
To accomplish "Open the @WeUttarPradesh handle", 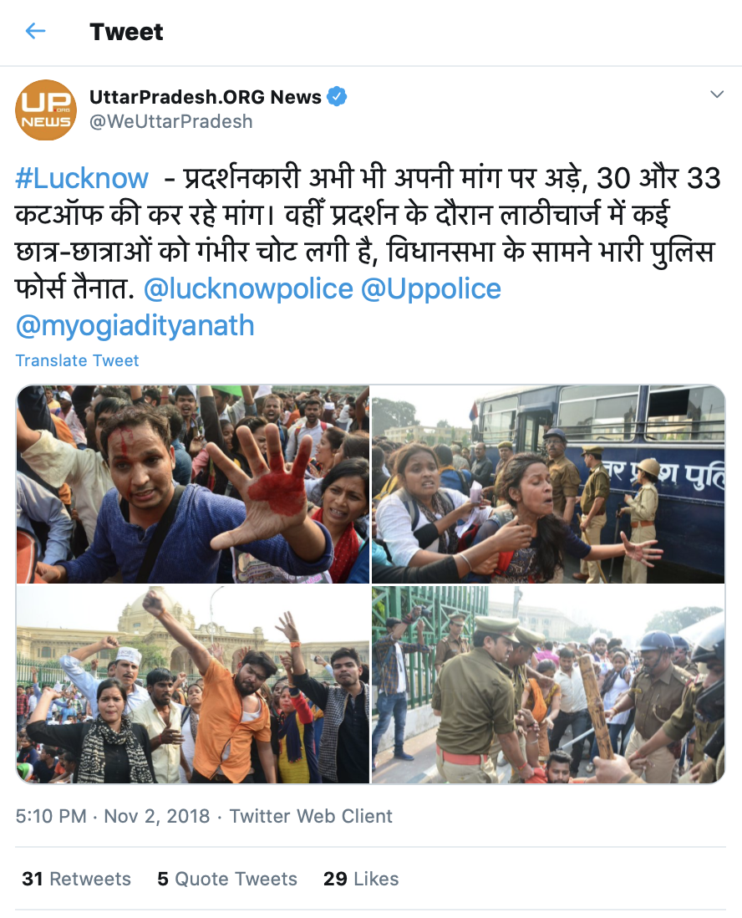I will [x=170, y=122].
